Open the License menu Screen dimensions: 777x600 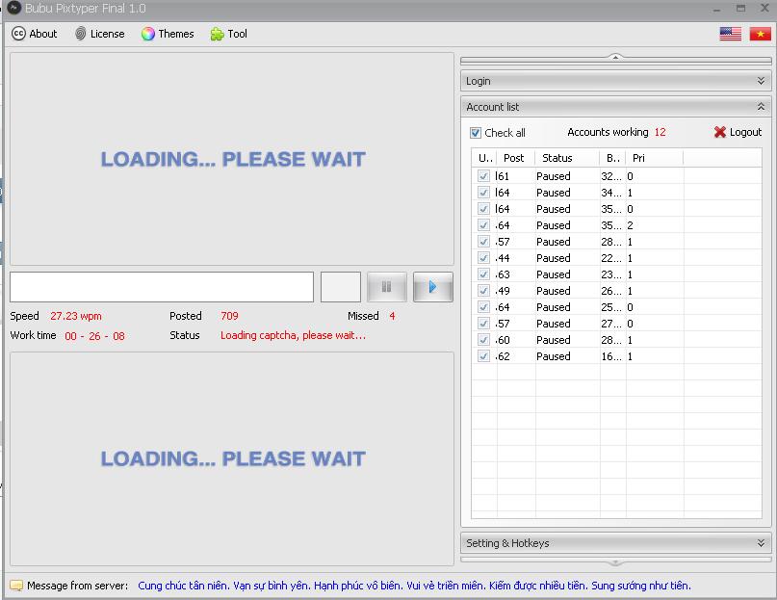[99, 34]
